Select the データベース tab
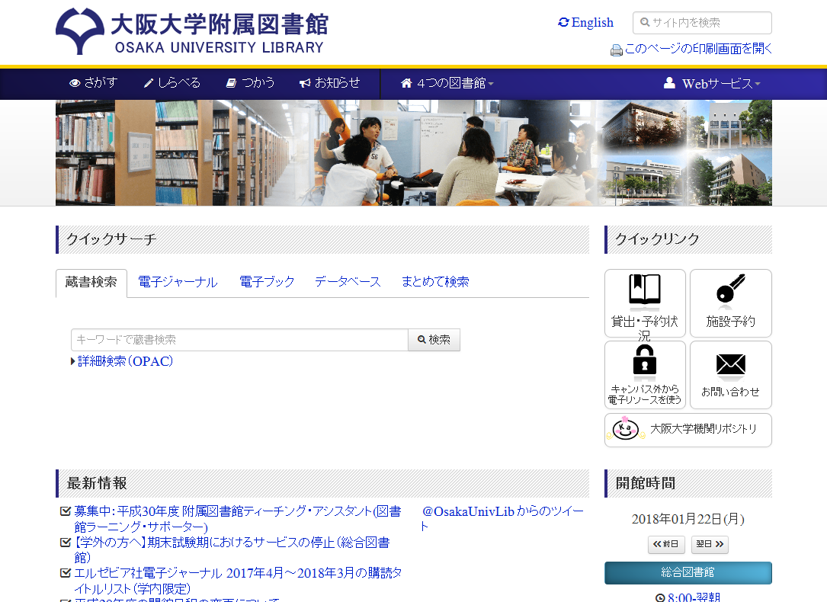 tap(348, 282)
